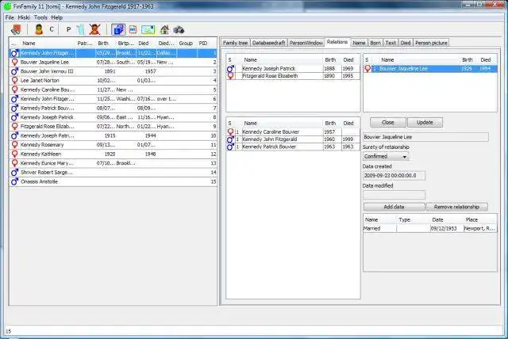Switch to the Born tab
508x339 pixels.
click(x=375, y=43)
